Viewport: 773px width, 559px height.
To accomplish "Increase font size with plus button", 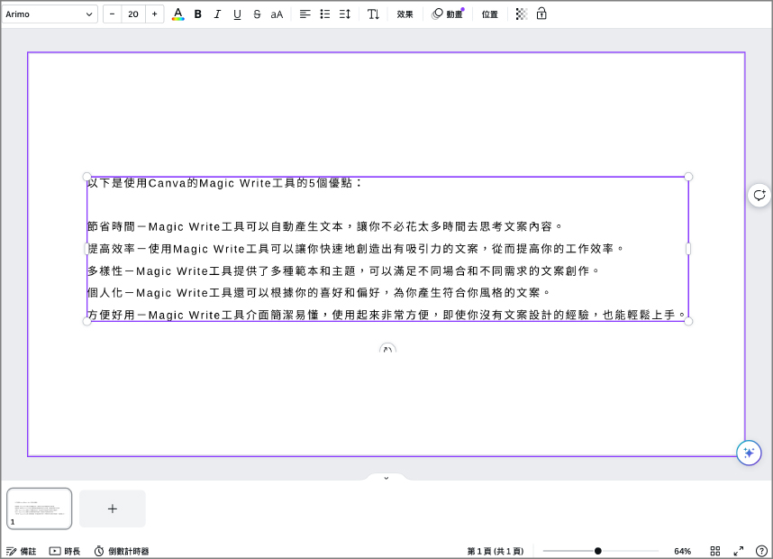I will tap(154, 14).
